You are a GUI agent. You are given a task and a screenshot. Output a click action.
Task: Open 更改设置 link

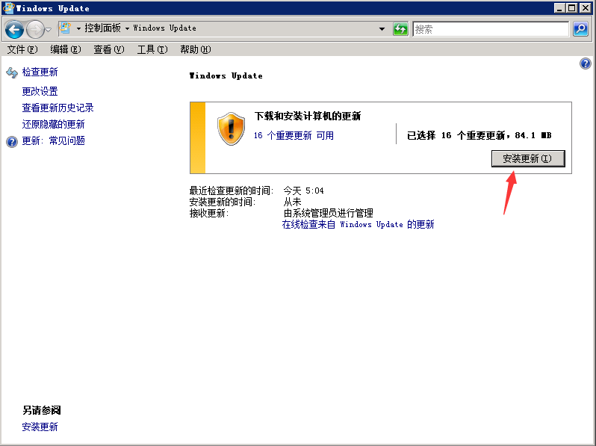[x=40, y=91]
